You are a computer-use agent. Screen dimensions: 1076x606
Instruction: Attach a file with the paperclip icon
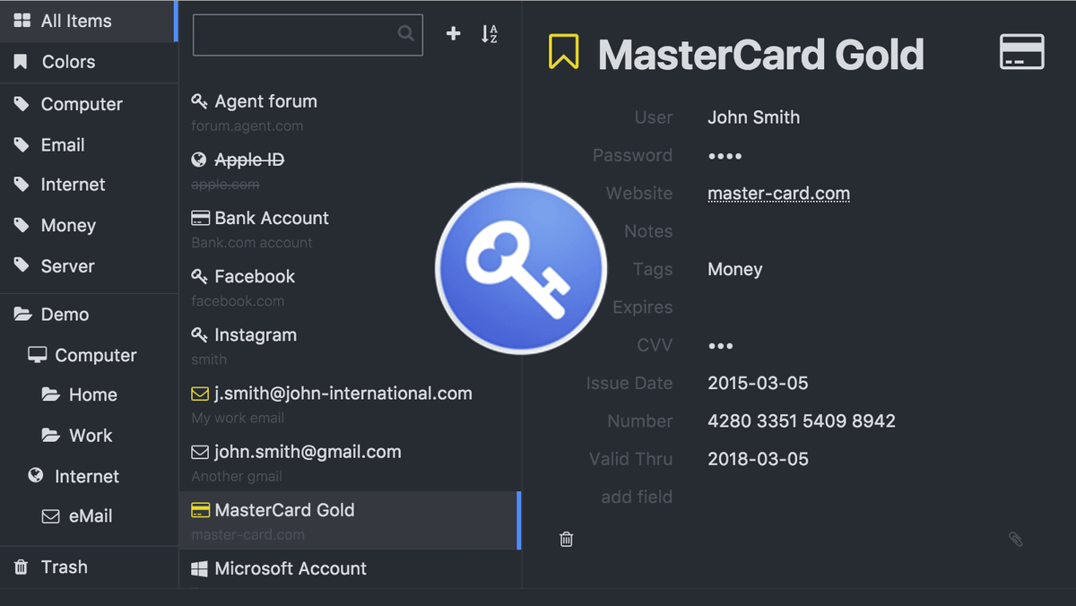tap(1015, 539)
